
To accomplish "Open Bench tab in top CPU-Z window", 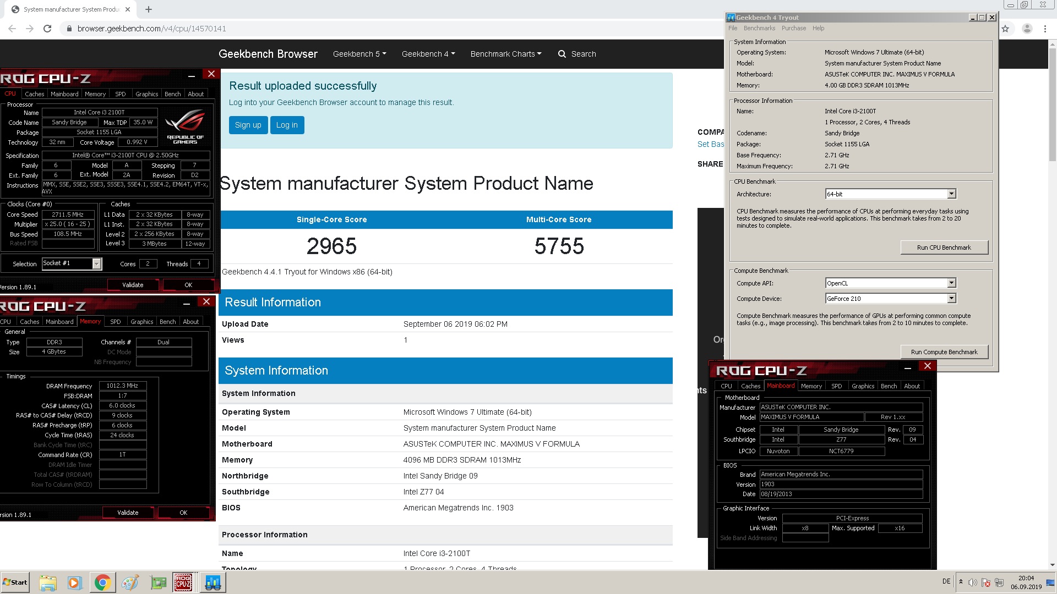I will [173, 94].
